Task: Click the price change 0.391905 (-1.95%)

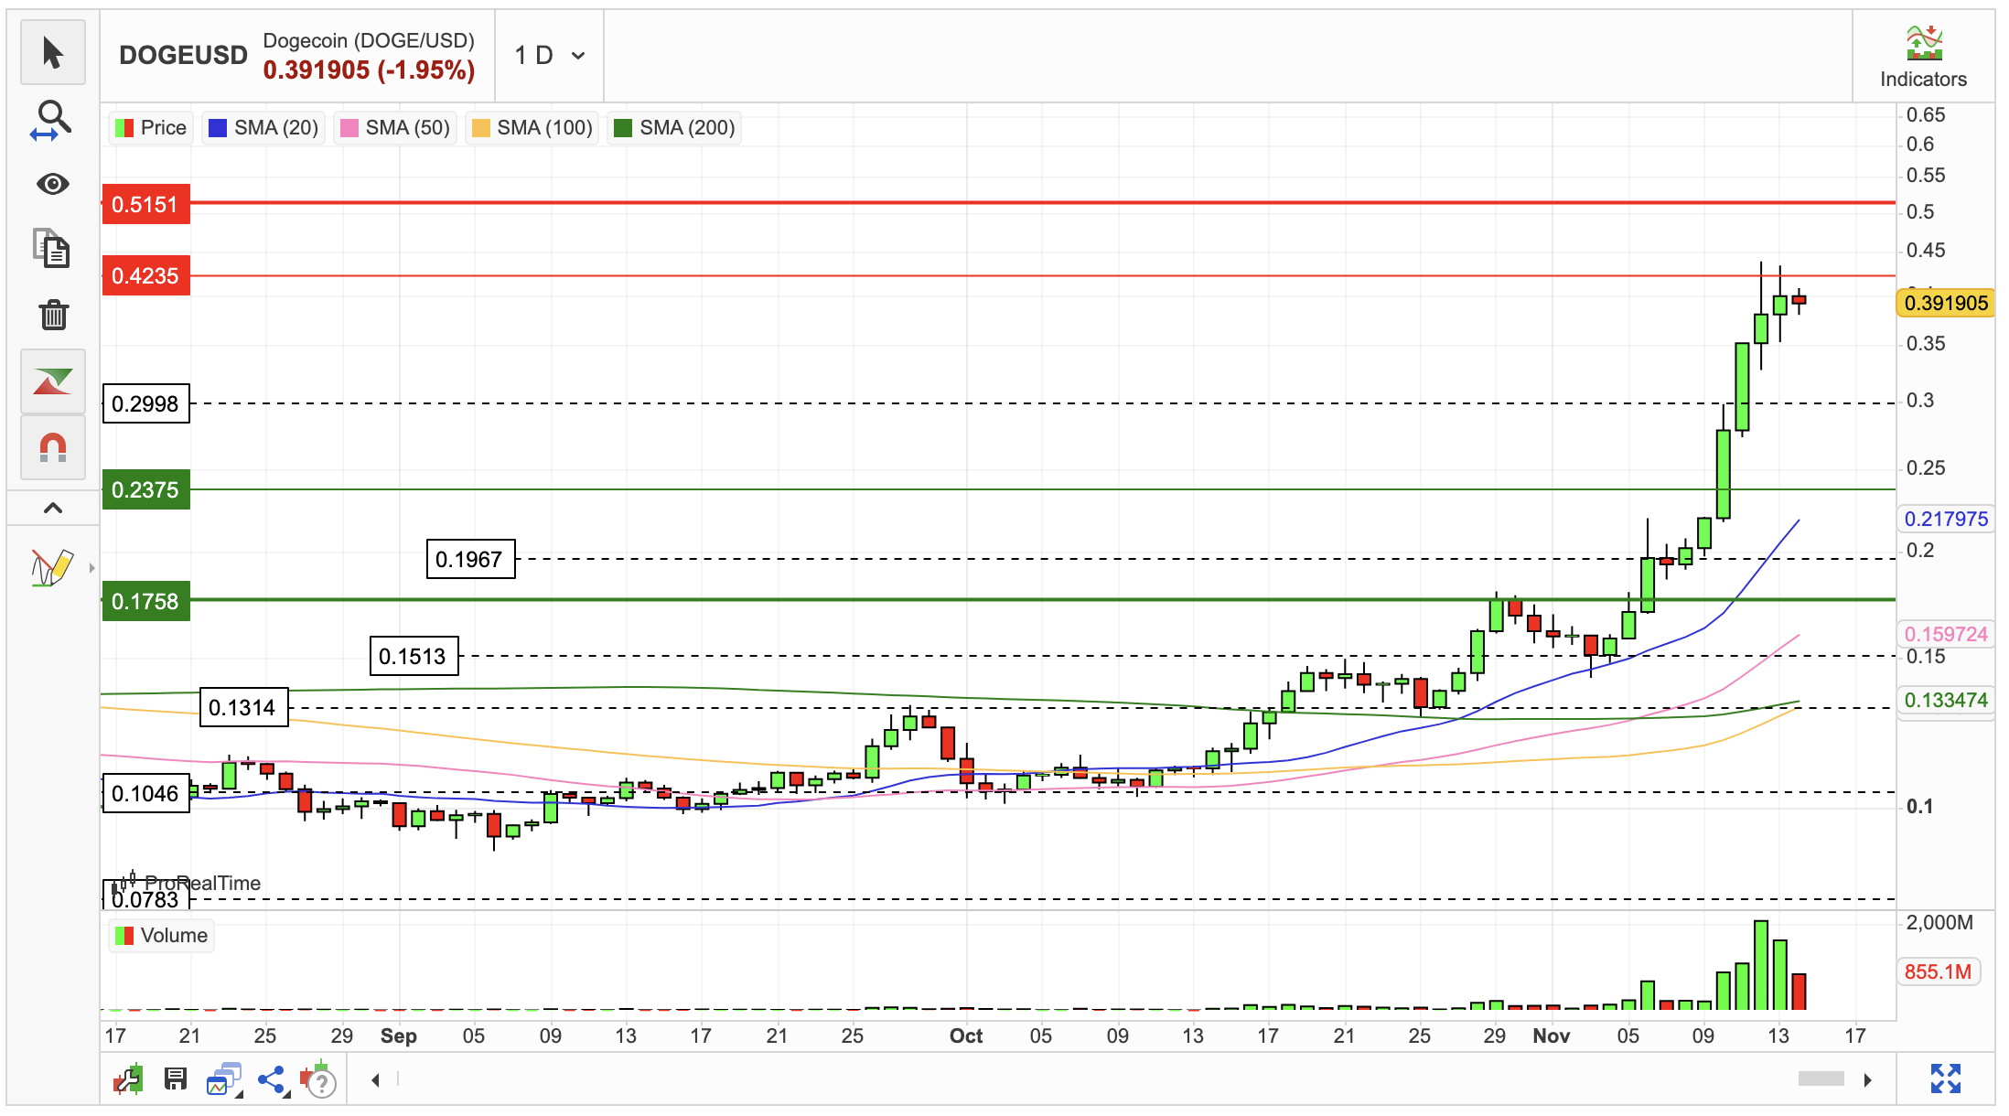Action: [369, 70]
